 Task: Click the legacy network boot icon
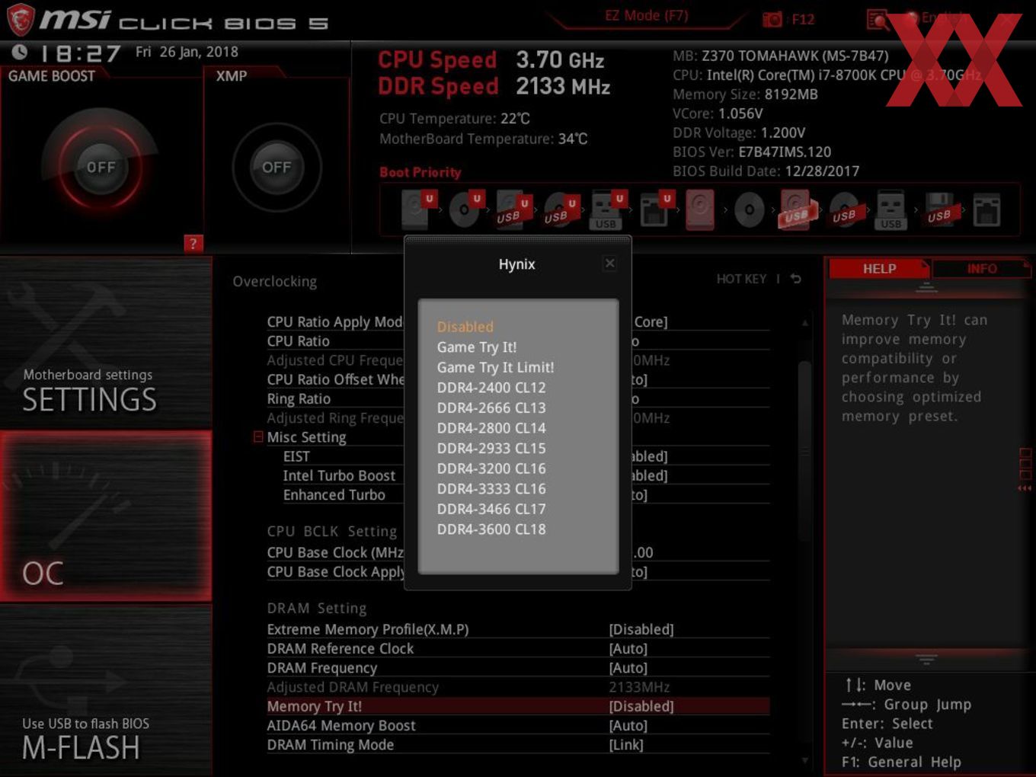pos(986,209)
